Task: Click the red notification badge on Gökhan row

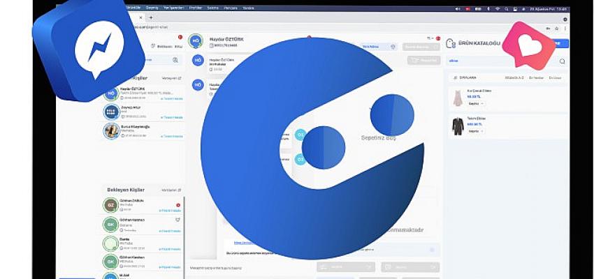Action: click(x=178, y=205)
